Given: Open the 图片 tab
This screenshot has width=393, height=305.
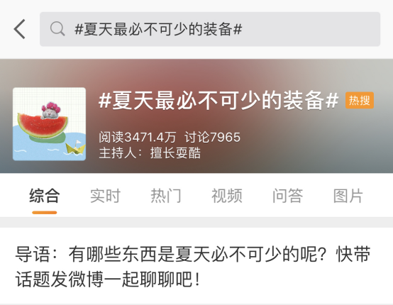Looking at the screenshot, I should (x=348, y=196).
